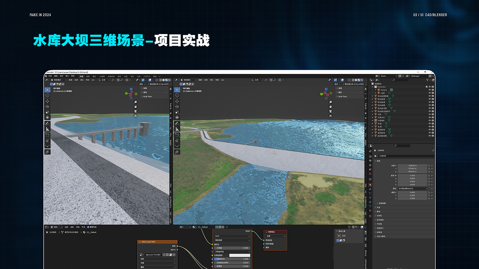The image size is (479, 269).
Task: Activate the Rotate tool in left viewport toolbar
Action: [48, 106]
